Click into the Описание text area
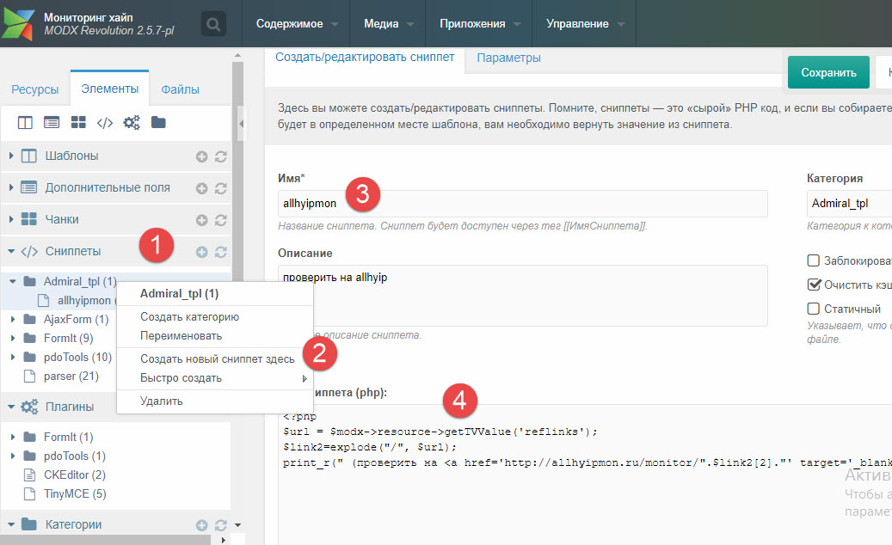The height and width of the screenshot is (545, 892). coord(522,296)
